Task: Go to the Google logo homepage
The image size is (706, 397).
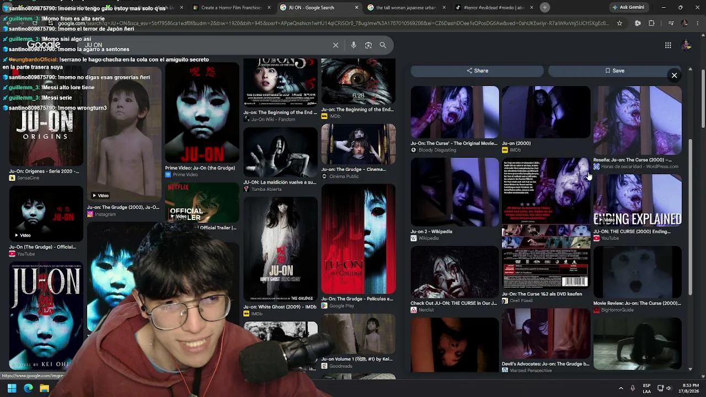Action: [44, 45]
